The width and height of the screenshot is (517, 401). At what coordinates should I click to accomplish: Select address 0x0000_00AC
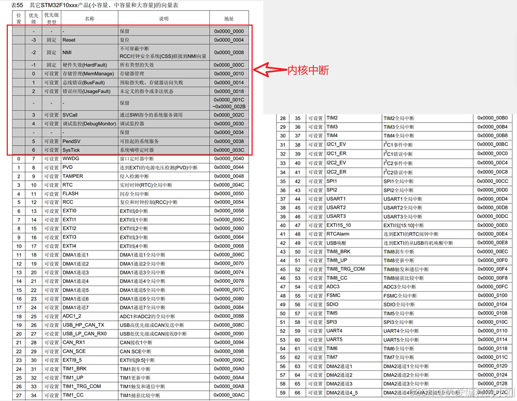click(x=229, y=395)
